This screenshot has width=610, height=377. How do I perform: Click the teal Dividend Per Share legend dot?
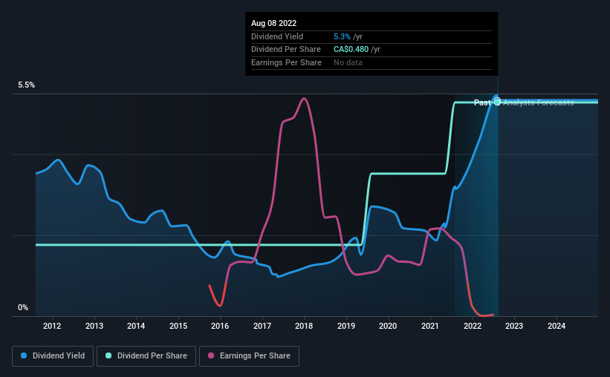(x=108, y=355)
